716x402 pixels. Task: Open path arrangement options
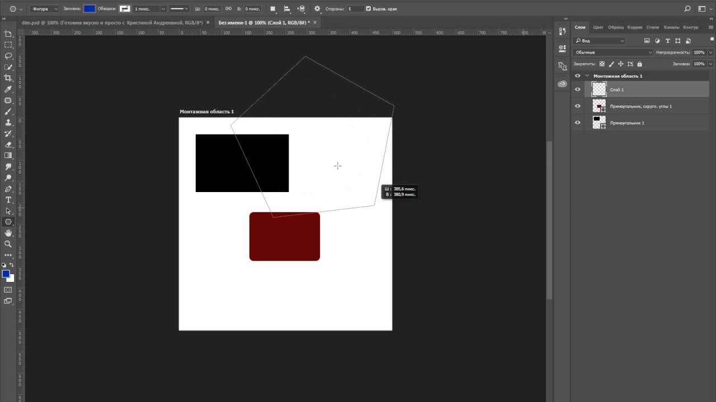click(302, 9)
